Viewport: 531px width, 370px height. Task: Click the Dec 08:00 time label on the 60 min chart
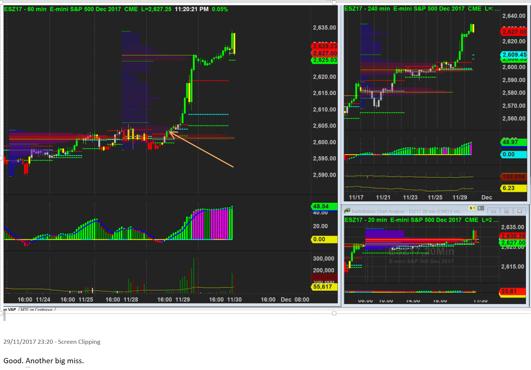[295, 300]
